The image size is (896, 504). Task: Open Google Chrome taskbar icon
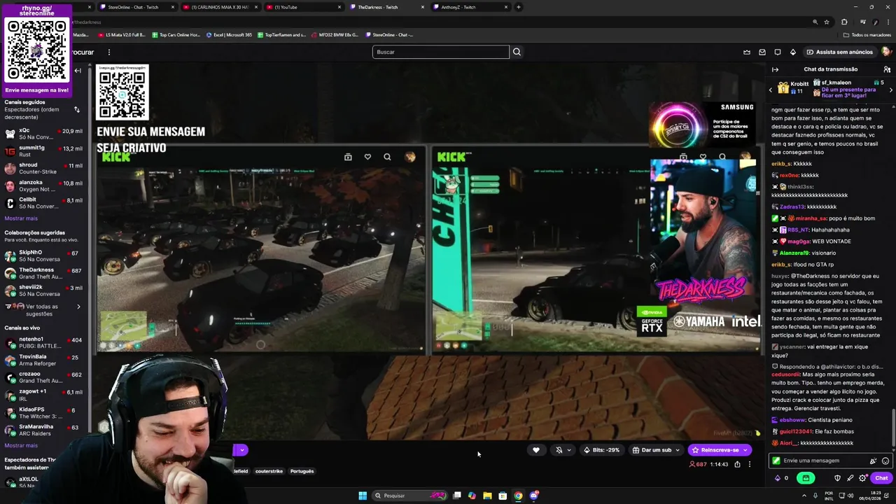pyautogui.click(x=518, y=496)
